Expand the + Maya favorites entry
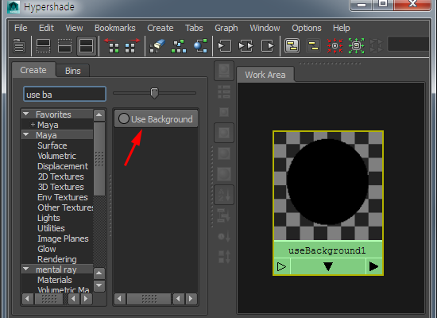The height and width of the screenshot is (318, 437). [x=33, y=124]
